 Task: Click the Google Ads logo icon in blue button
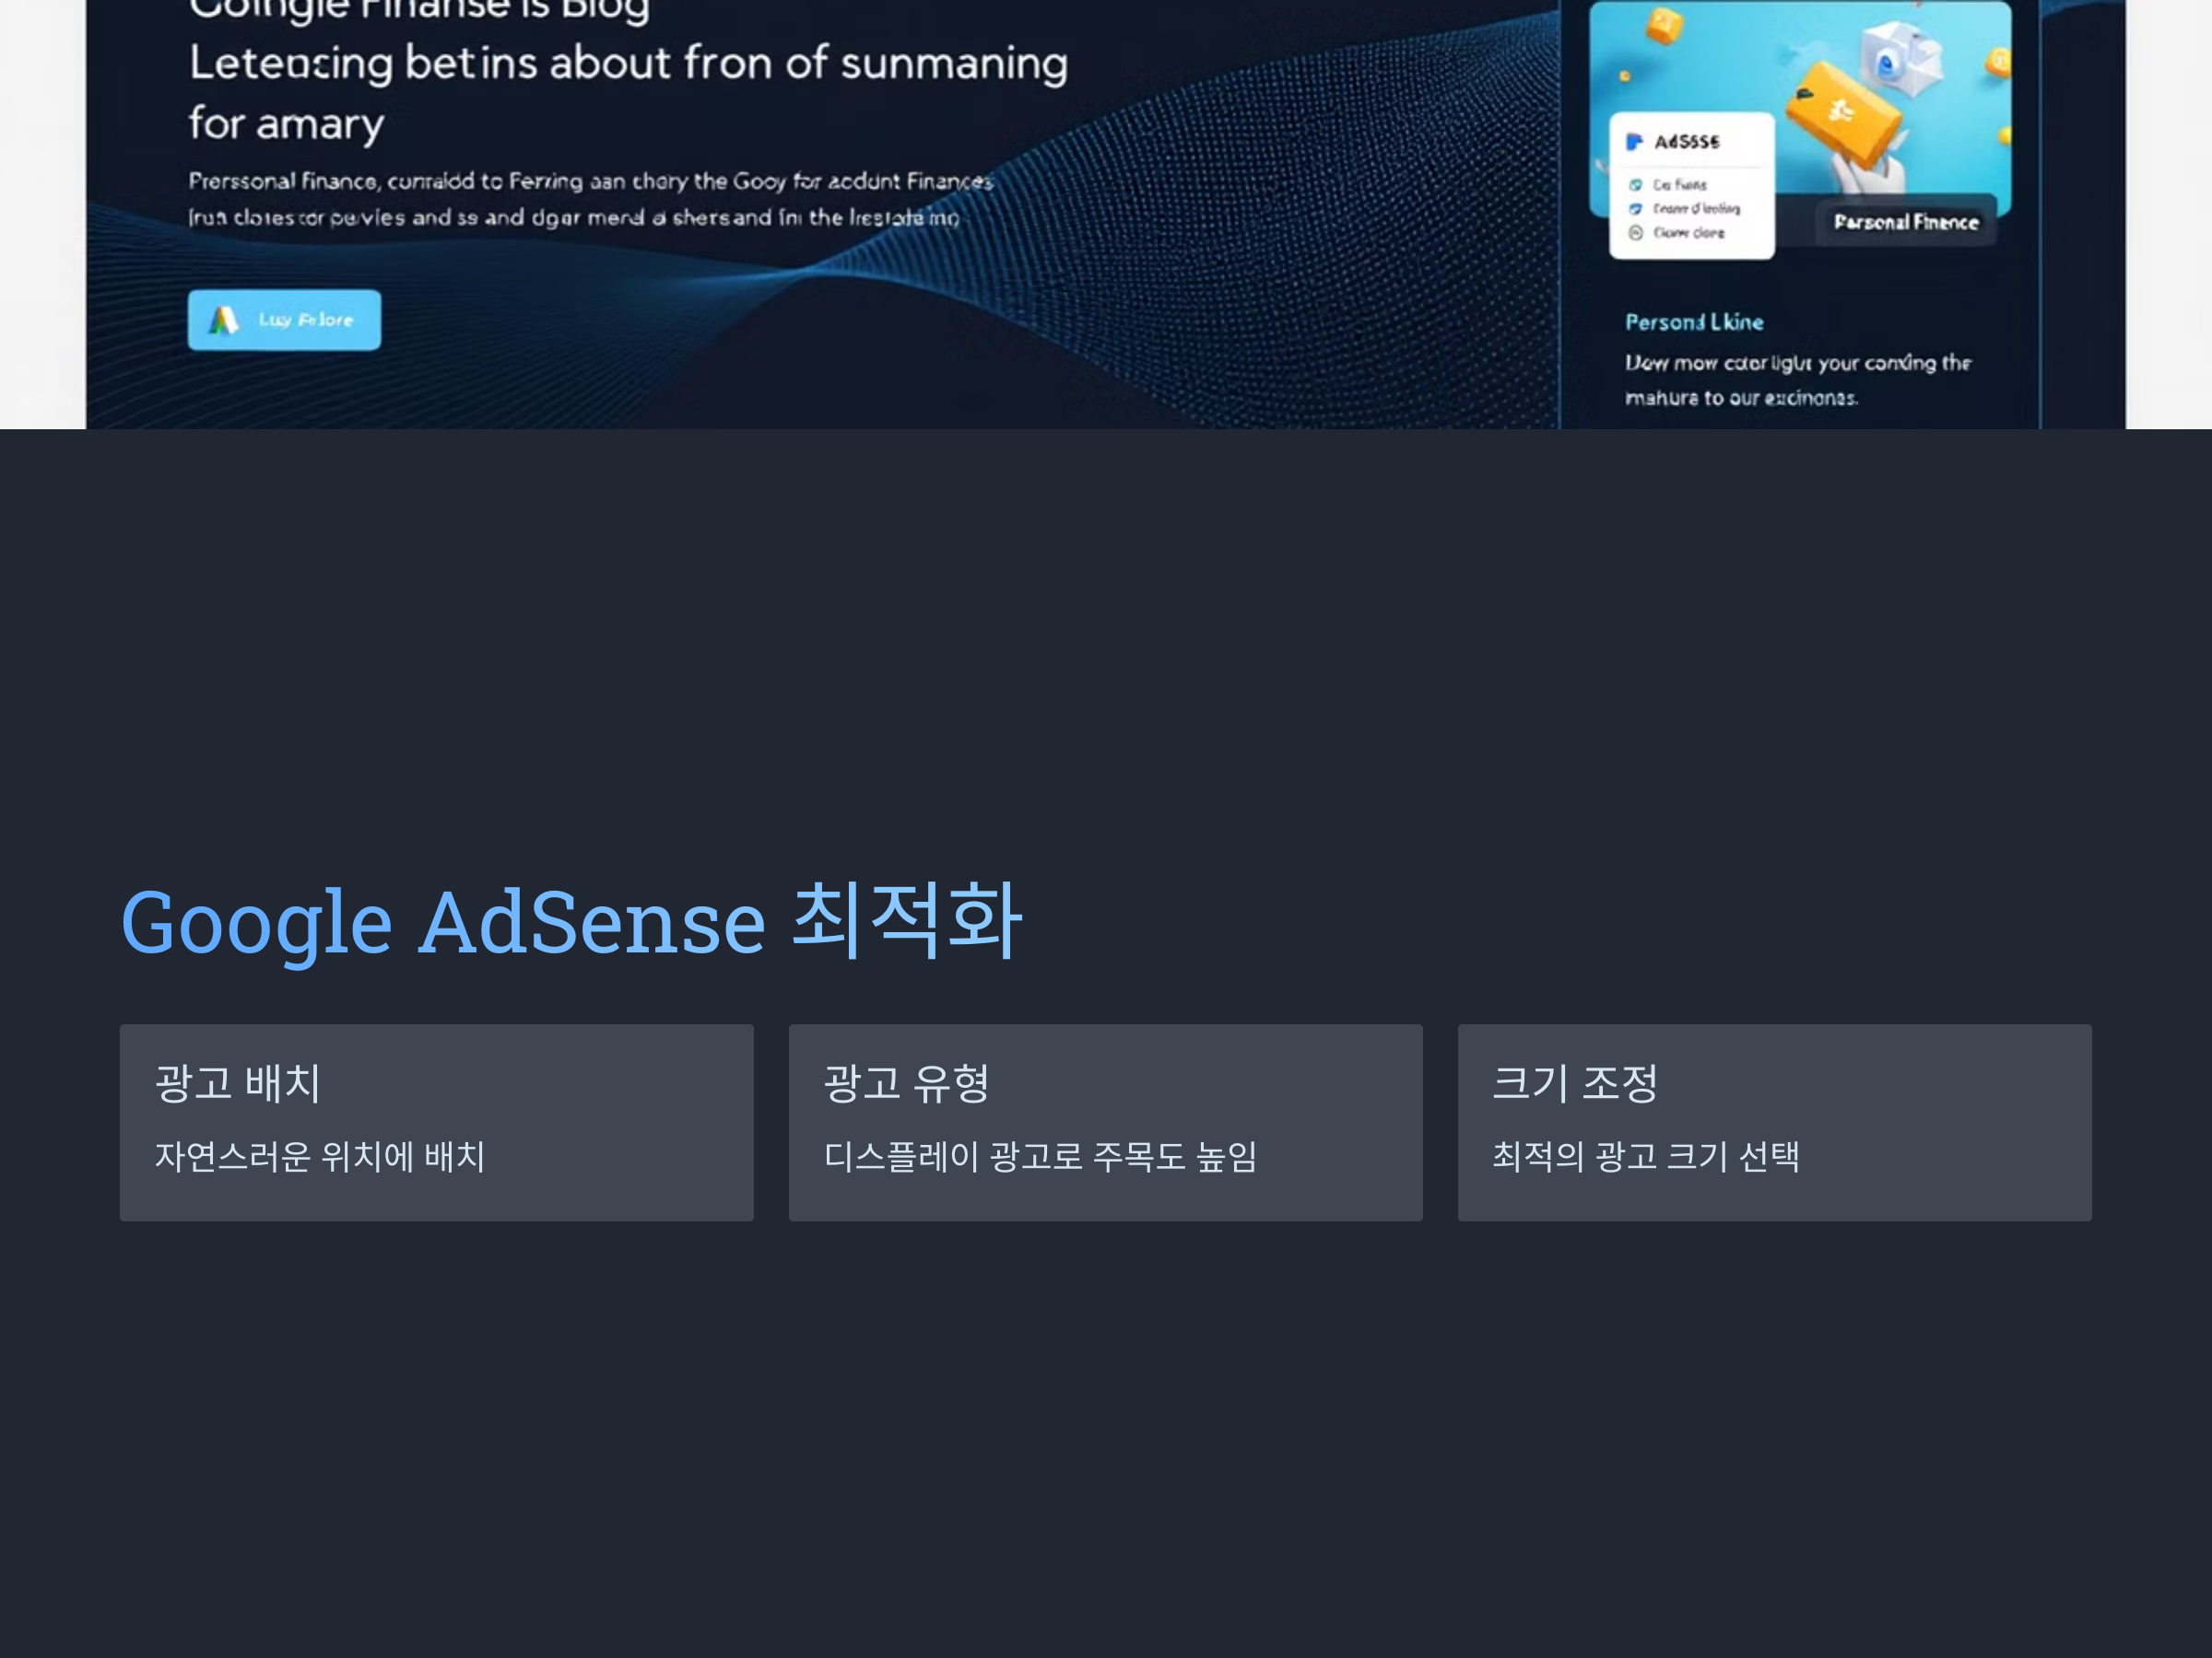pos(224,320)
